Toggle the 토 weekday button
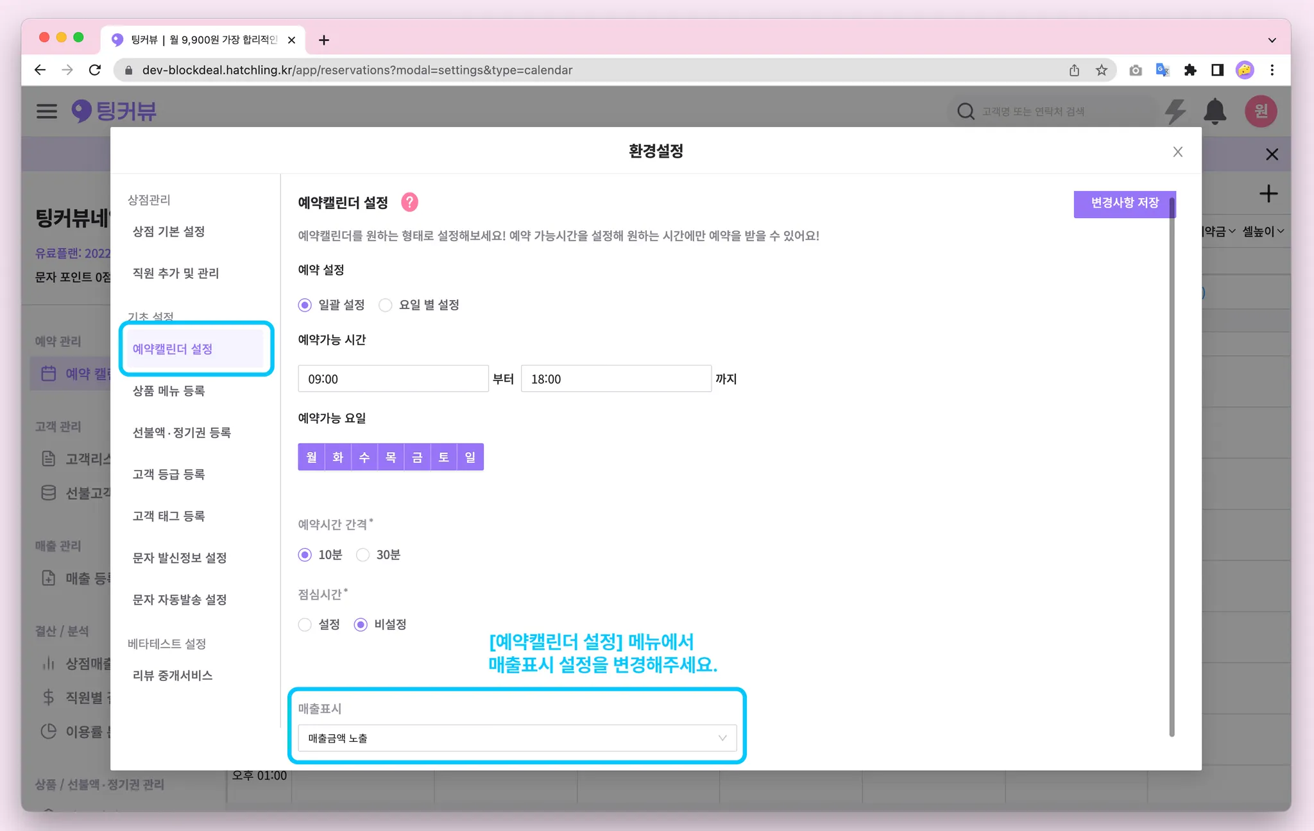This screenshot has height=831, width=1314. point(443,457)
